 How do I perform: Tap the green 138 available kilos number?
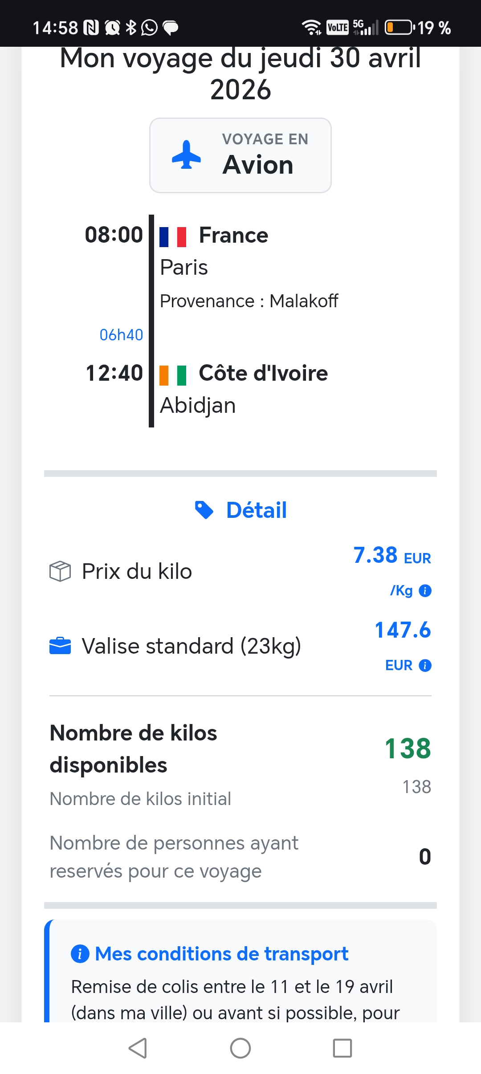tap(408, 749)
